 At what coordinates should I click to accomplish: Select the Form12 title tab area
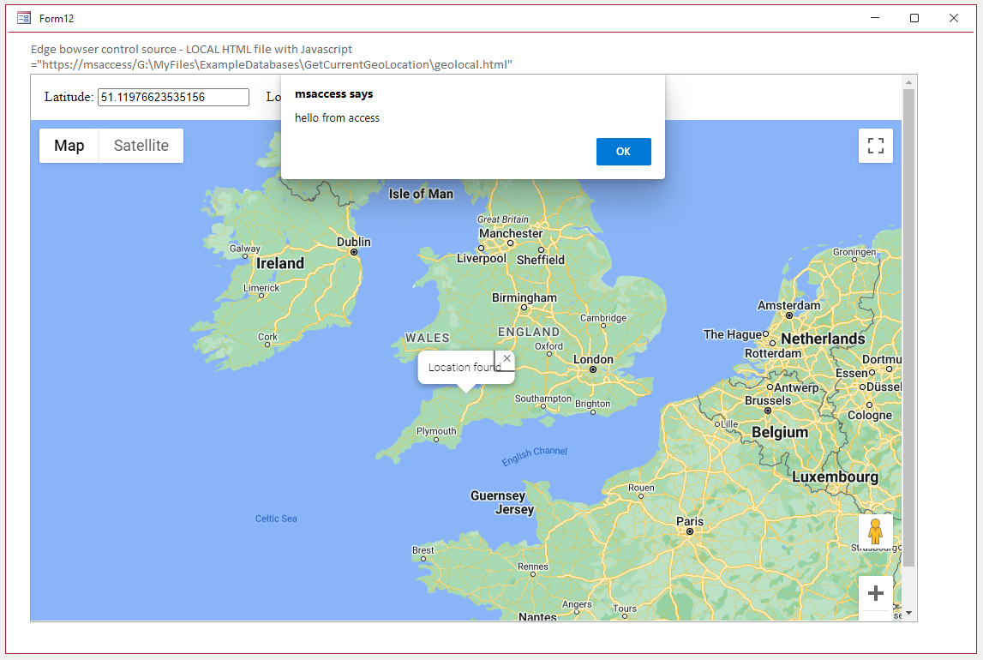(x=55, y=17)
